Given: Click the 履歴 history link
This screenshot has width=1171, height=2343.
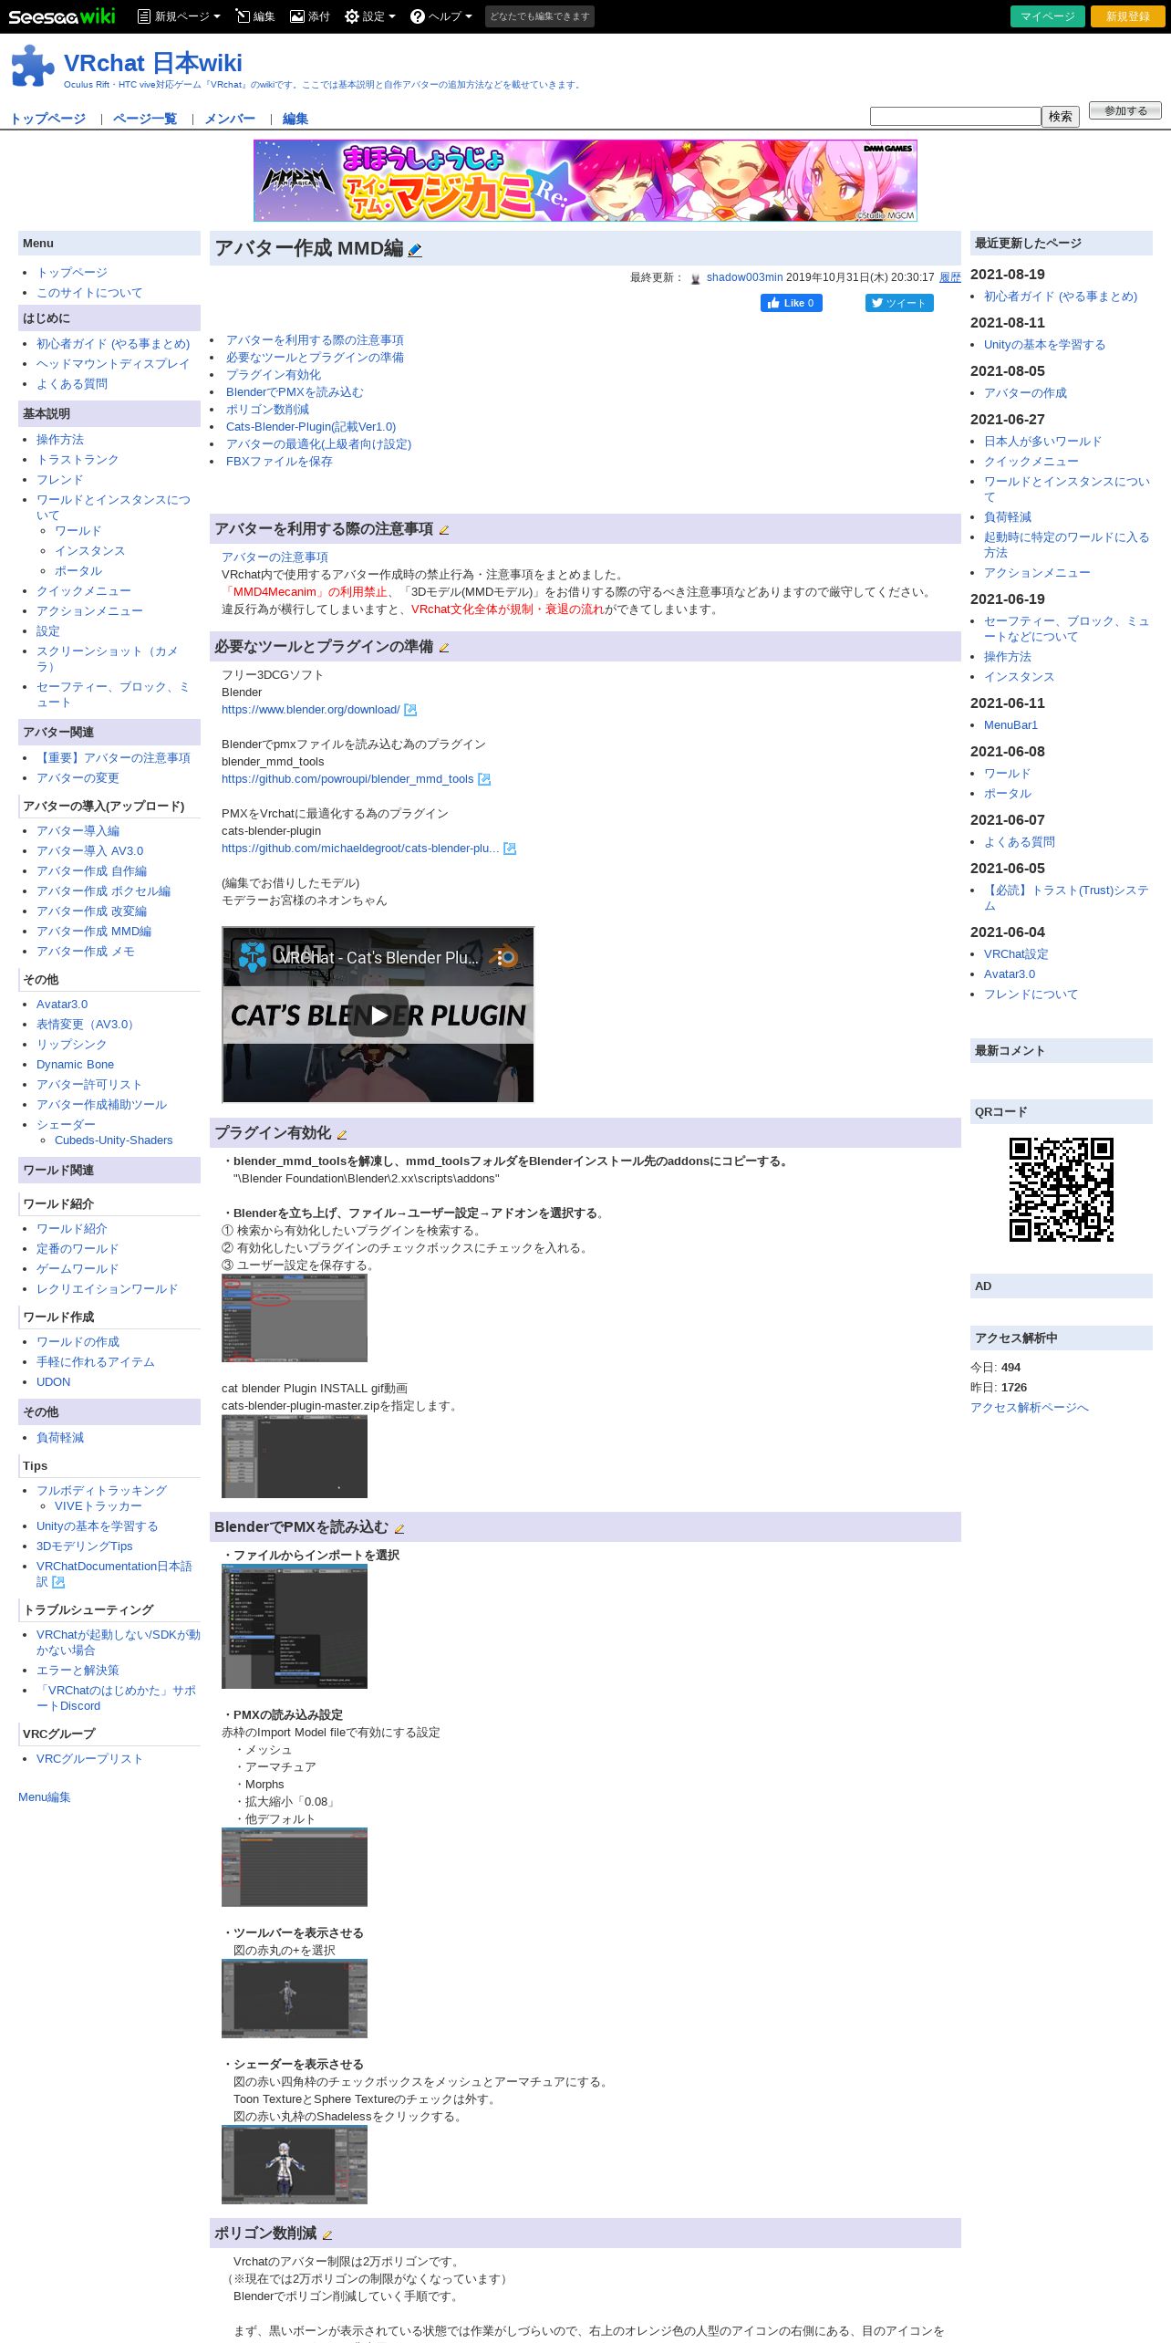Looking at the screenshot, I should pyautogui.click(x=950, y=277).
